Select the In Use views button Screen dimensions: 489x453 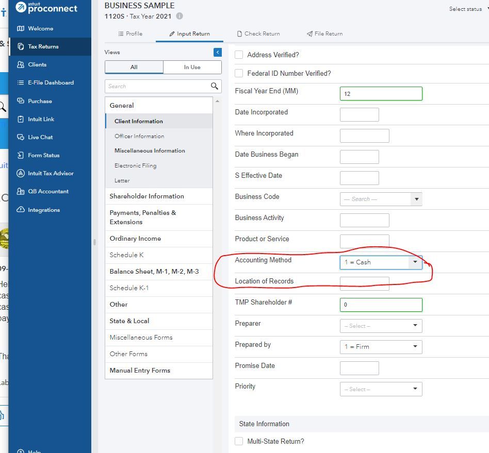click(x=192, y=67)
